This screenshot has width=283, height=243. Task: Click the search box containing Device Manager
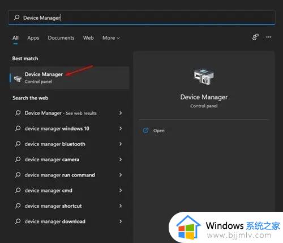(x=141, y=18)
